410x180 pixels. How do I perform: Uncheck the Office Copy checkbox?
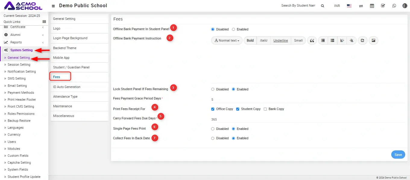[x=213, y=109]
